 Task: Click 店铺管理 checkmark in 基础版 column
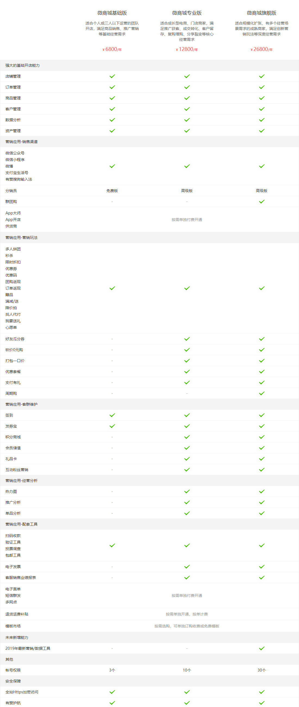pyautogui.click(x=112, y=76)
